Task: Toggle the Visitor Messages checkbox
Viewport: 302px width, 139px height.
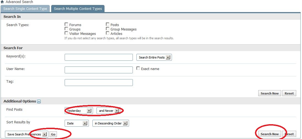Action: pos(66,33)
